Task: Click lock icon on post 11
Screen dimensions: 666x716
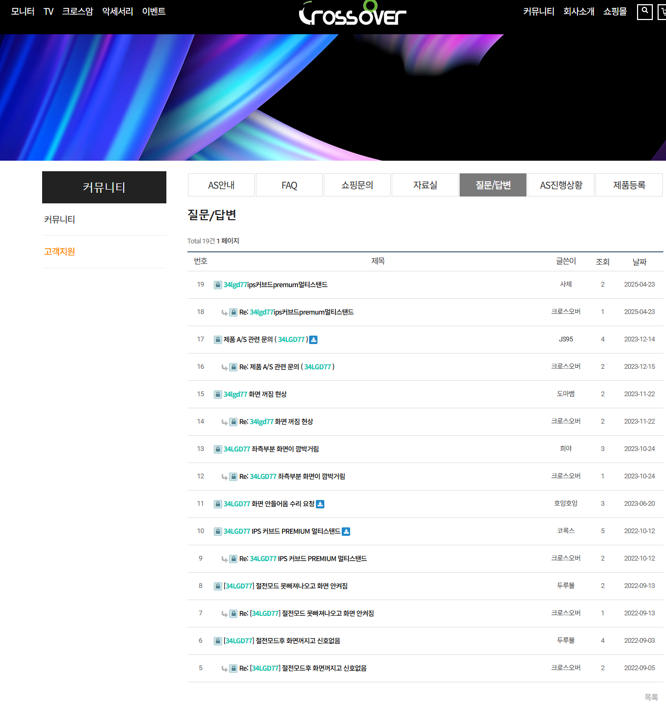Action: (x=217, y=504)
